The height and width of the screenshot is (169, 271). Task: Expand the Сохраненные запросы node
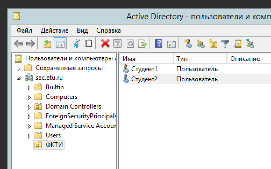point(19,69)
